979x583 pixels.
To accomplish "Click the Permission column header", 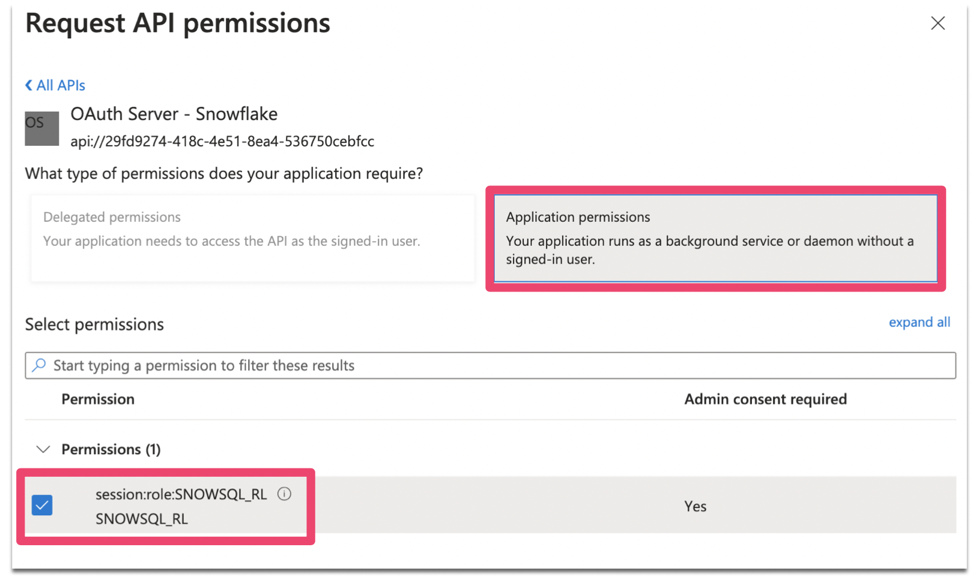I will 98,399.
